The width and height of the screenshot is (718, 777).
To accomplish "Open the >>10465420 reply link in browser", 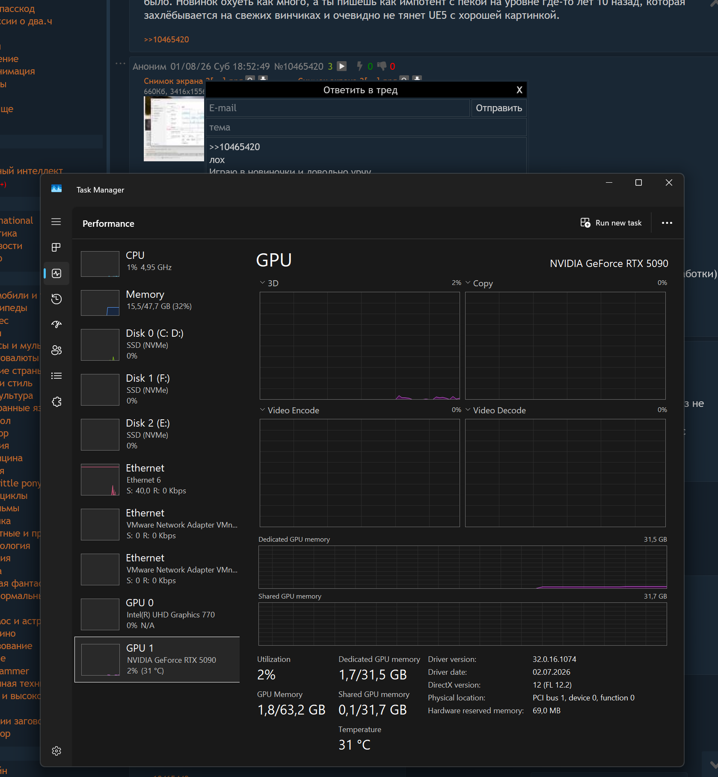I will click(166, 39).
